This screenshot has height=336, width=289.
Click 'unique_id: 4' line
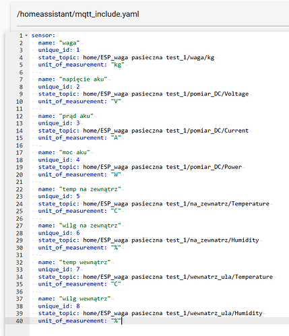(x=59, y=160)
